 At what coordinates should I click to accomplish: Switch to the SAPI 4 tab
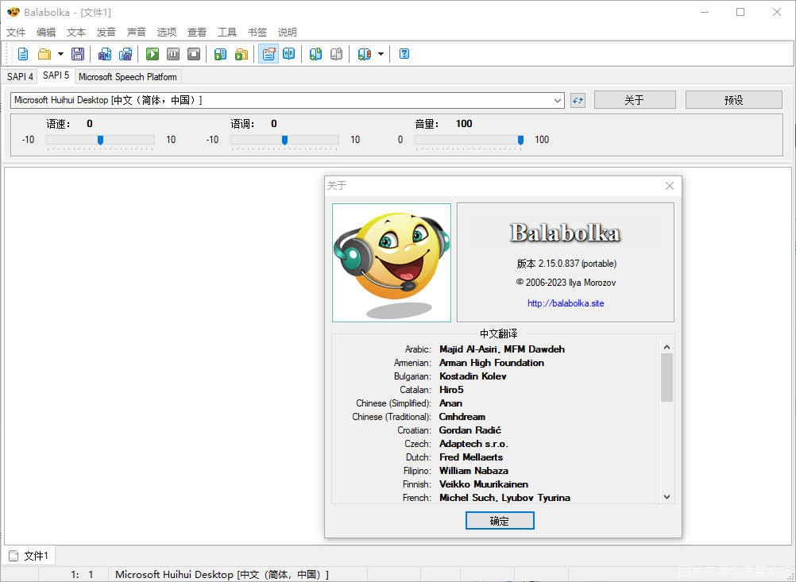pyautogui.click(x=20, y=76)
